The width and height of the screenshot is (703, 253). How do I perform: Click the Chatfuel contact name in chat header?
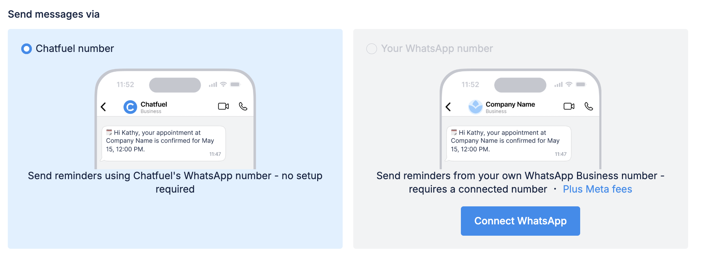[x=154, y=104]
